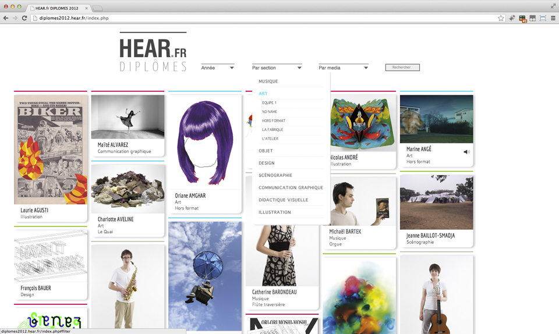Open Charlotte AVELINE fabric pile thumbnail
Viewport: 559px width, 334px height.
point(128,189)
